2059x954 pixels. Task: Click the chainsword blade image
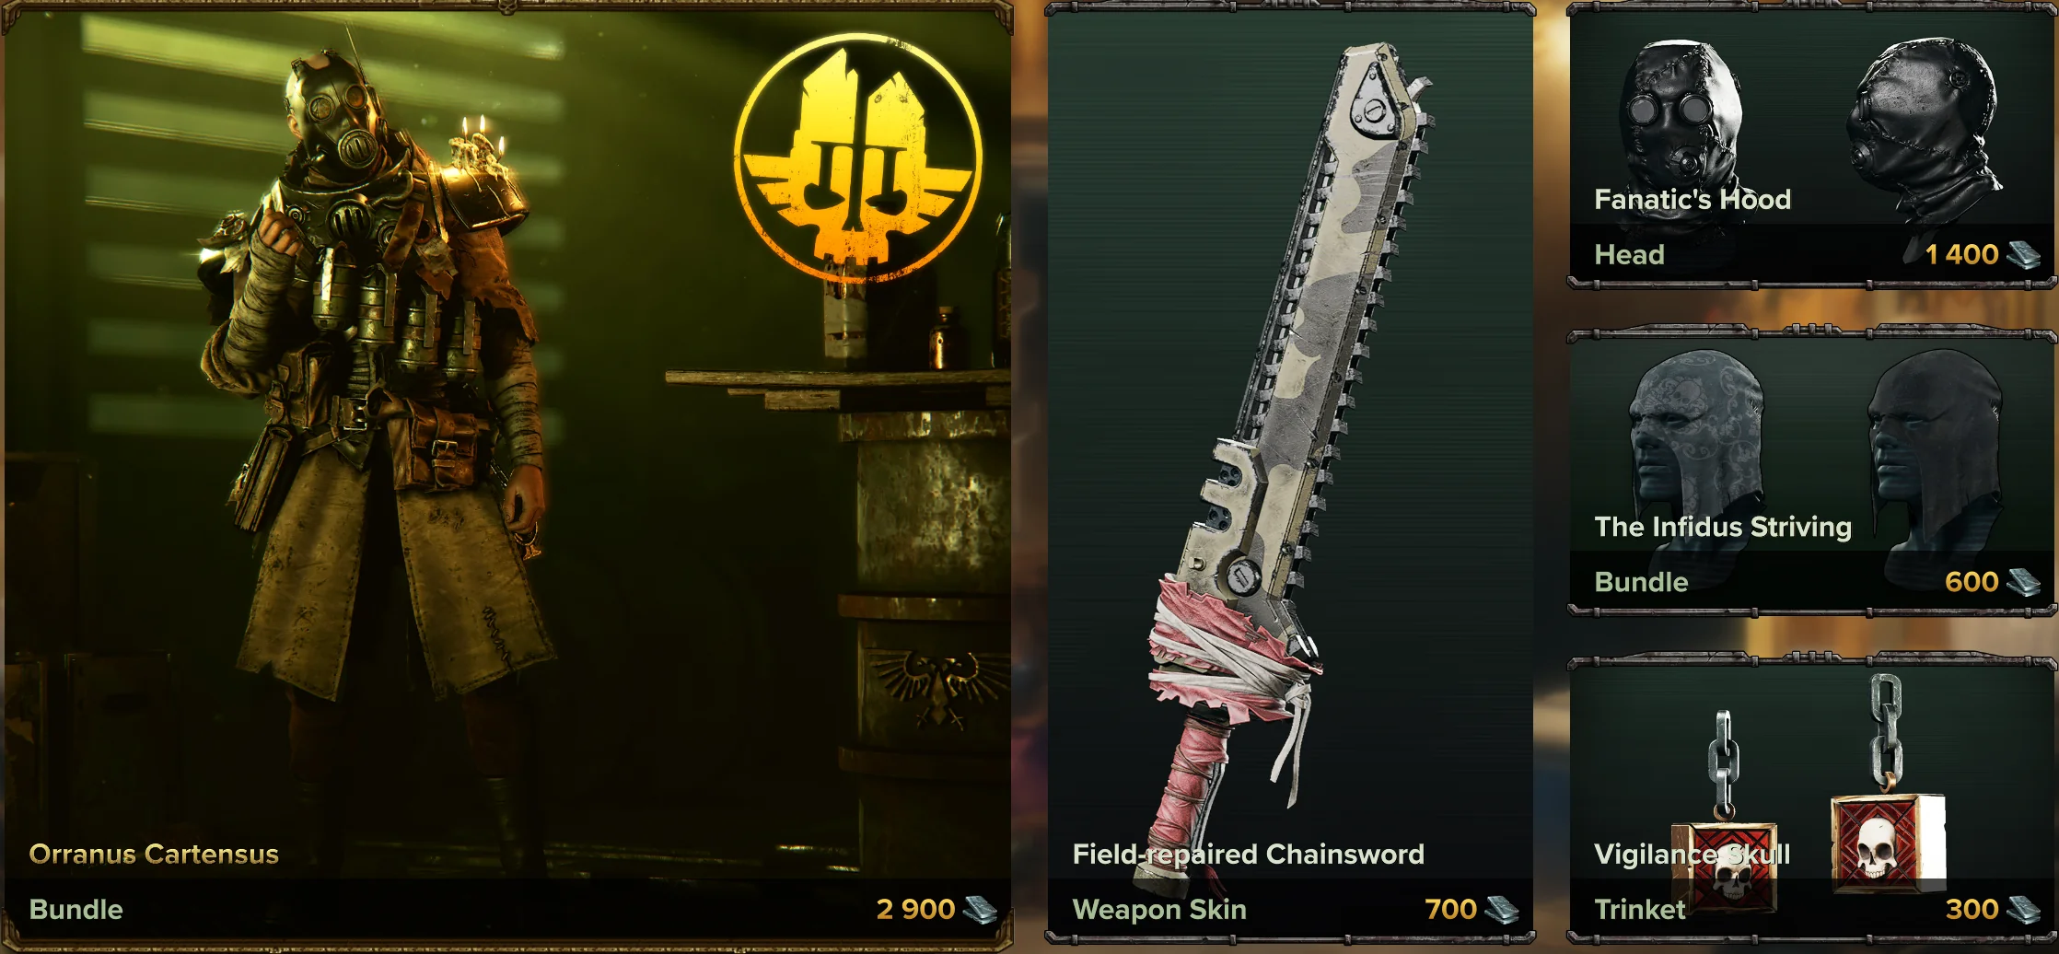pos(1291,433)
